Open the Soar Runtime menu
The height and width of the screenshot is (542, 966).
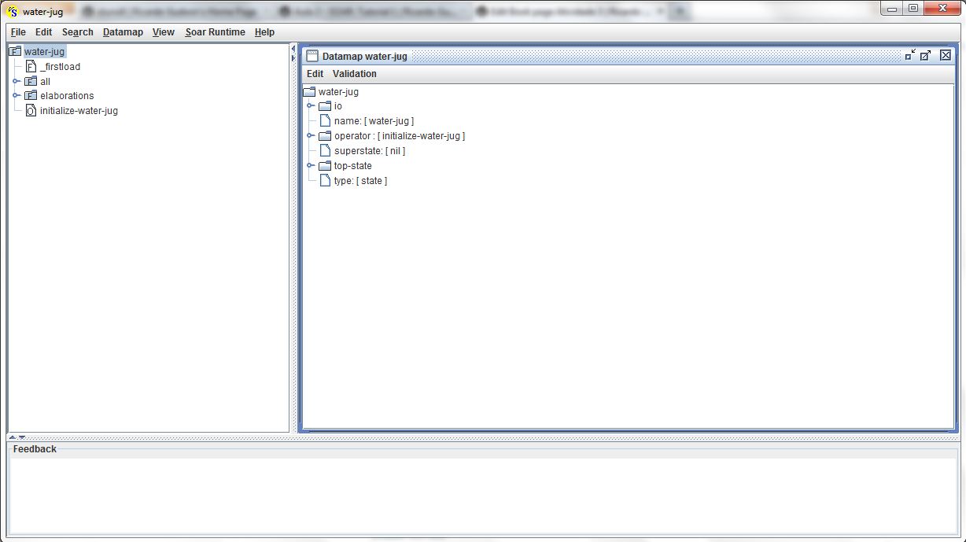point(215,32)
